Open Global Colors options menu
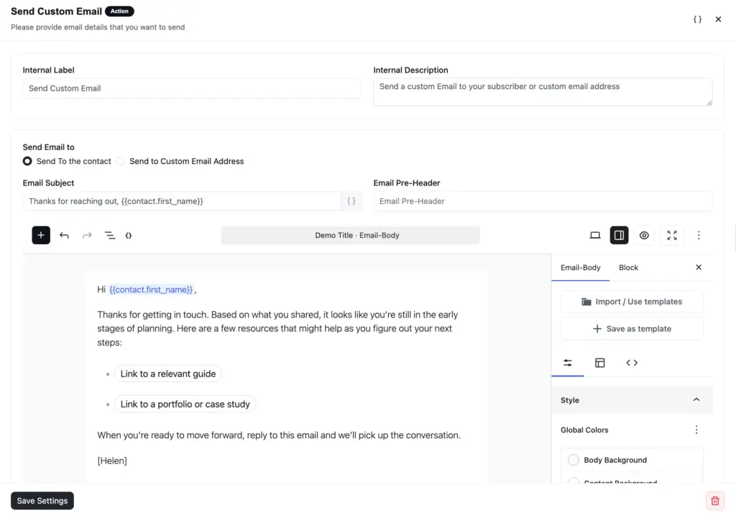Image resolution: width=736 pixels, height=518 pixels. 696,430
